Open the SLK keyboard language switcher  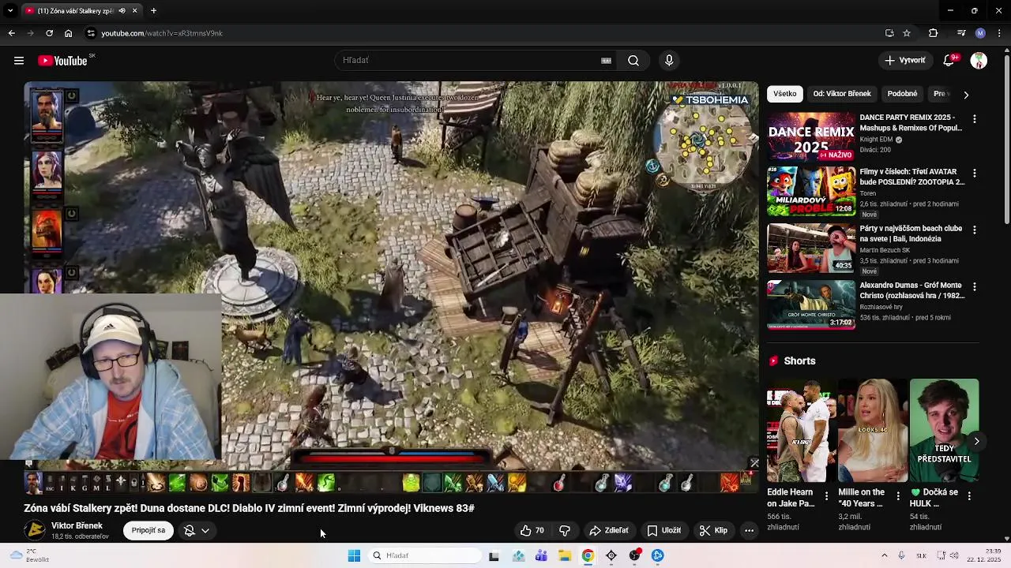pyautogui.click(x=921, y=555)
